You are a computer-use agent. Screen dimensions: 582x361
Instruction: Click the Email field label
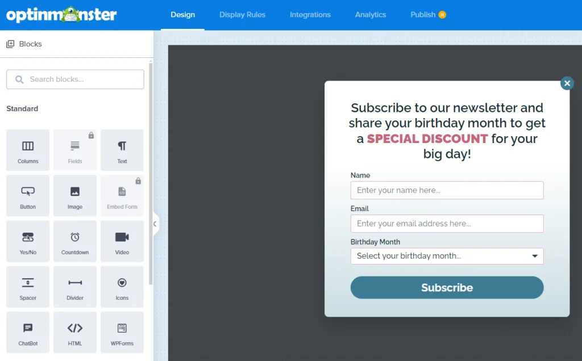(x=359, y=209)
